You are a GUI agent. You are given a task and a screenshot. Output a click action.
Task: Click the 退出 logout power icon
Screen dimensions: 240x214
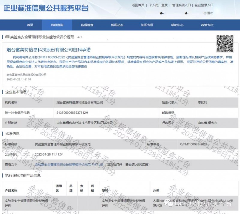coord(205,13)
